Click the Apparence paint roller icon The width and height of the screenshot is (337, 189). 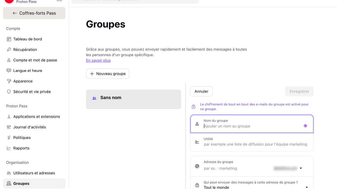9,81
